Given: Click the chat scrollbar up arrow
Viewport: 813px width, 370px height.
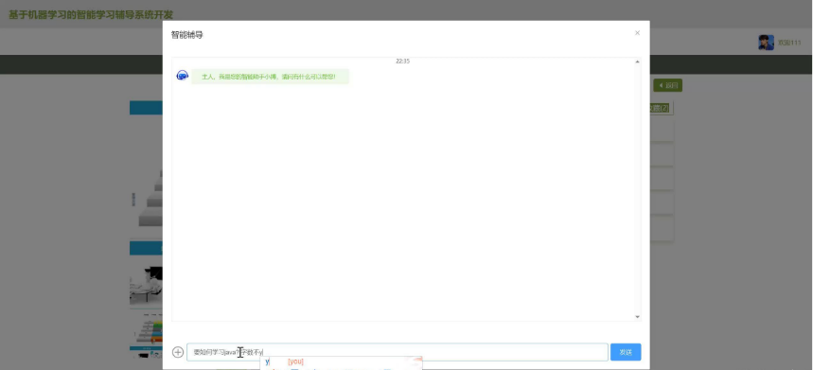Looking at the screenshot, I should (637, 62).
